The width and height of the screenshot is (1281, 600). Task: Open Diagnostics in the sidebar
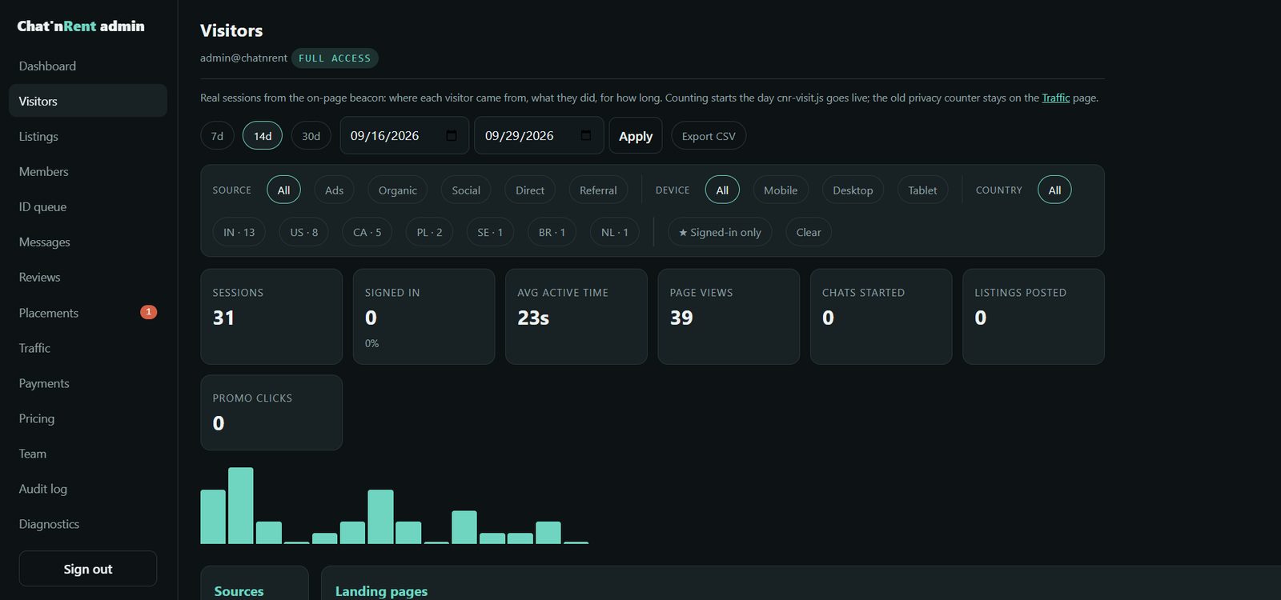pos(88,524)
